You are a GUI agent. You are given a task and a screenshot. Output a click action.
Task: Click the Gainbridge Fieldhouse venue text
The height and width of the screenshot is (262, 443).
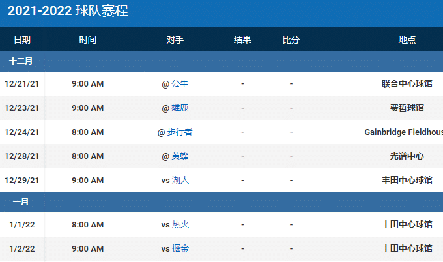click(x=404, y=132)
